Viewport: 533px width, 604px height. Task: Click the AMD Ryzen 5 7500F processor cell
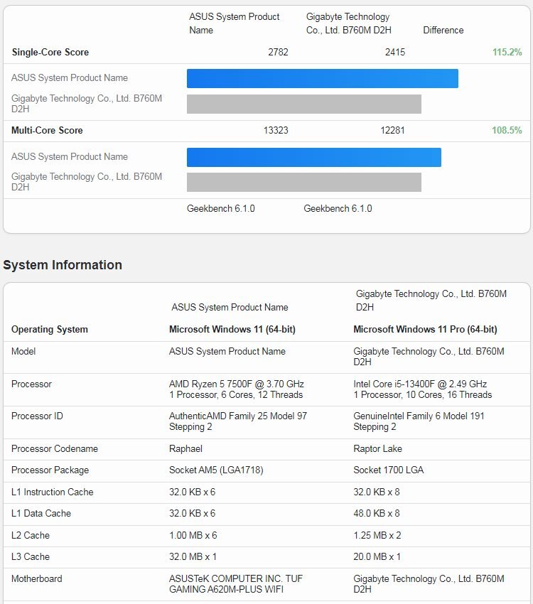point(237,389)
